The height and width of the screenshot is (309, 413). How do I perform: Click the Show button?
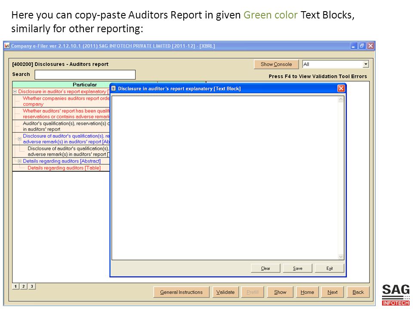click(280, 292)
